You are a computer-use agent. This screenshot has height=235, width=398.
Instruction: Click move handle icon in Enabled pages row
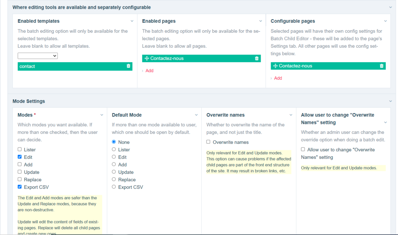[x=146, y=58]
